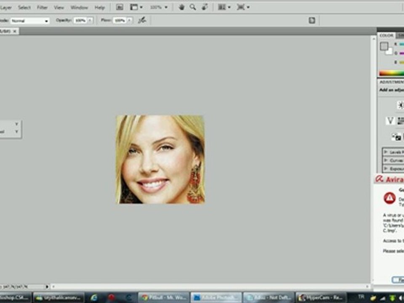
Task: Enable airbrush mode icon in options bar
Action: tap(142, 20)
